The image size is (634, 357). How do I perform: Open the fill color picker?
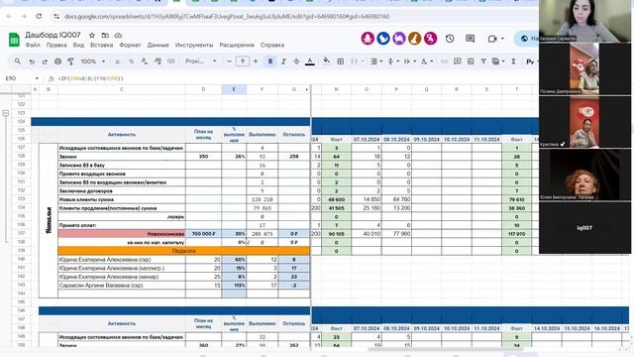(326, 61)
